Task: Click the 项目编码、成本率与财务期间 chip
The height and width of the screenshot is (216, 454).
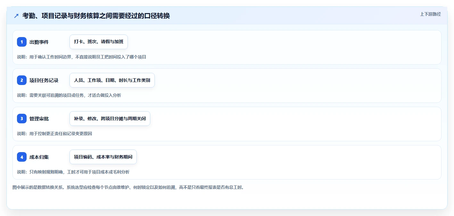Action: pyautogui.click(x=103, y=157)
